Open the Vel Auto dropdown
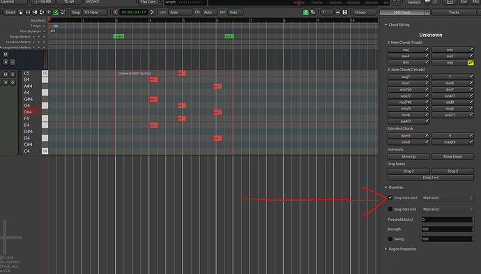The height and width of the screenshot is (274, 481). click(x=236, y=13)
